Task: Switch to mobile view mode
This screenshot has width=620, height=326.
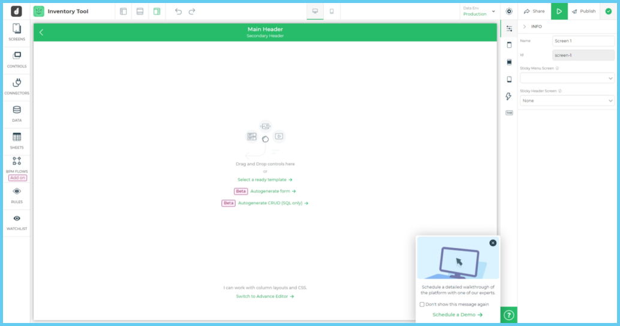Action: (332, 11)
